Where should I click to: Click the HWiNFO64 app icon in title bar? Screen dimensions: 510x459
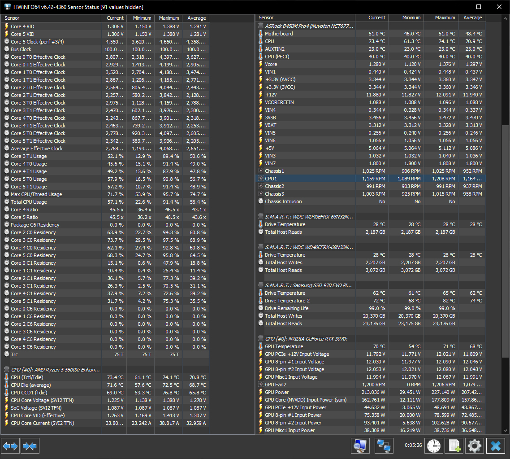[x=8, y=7]
